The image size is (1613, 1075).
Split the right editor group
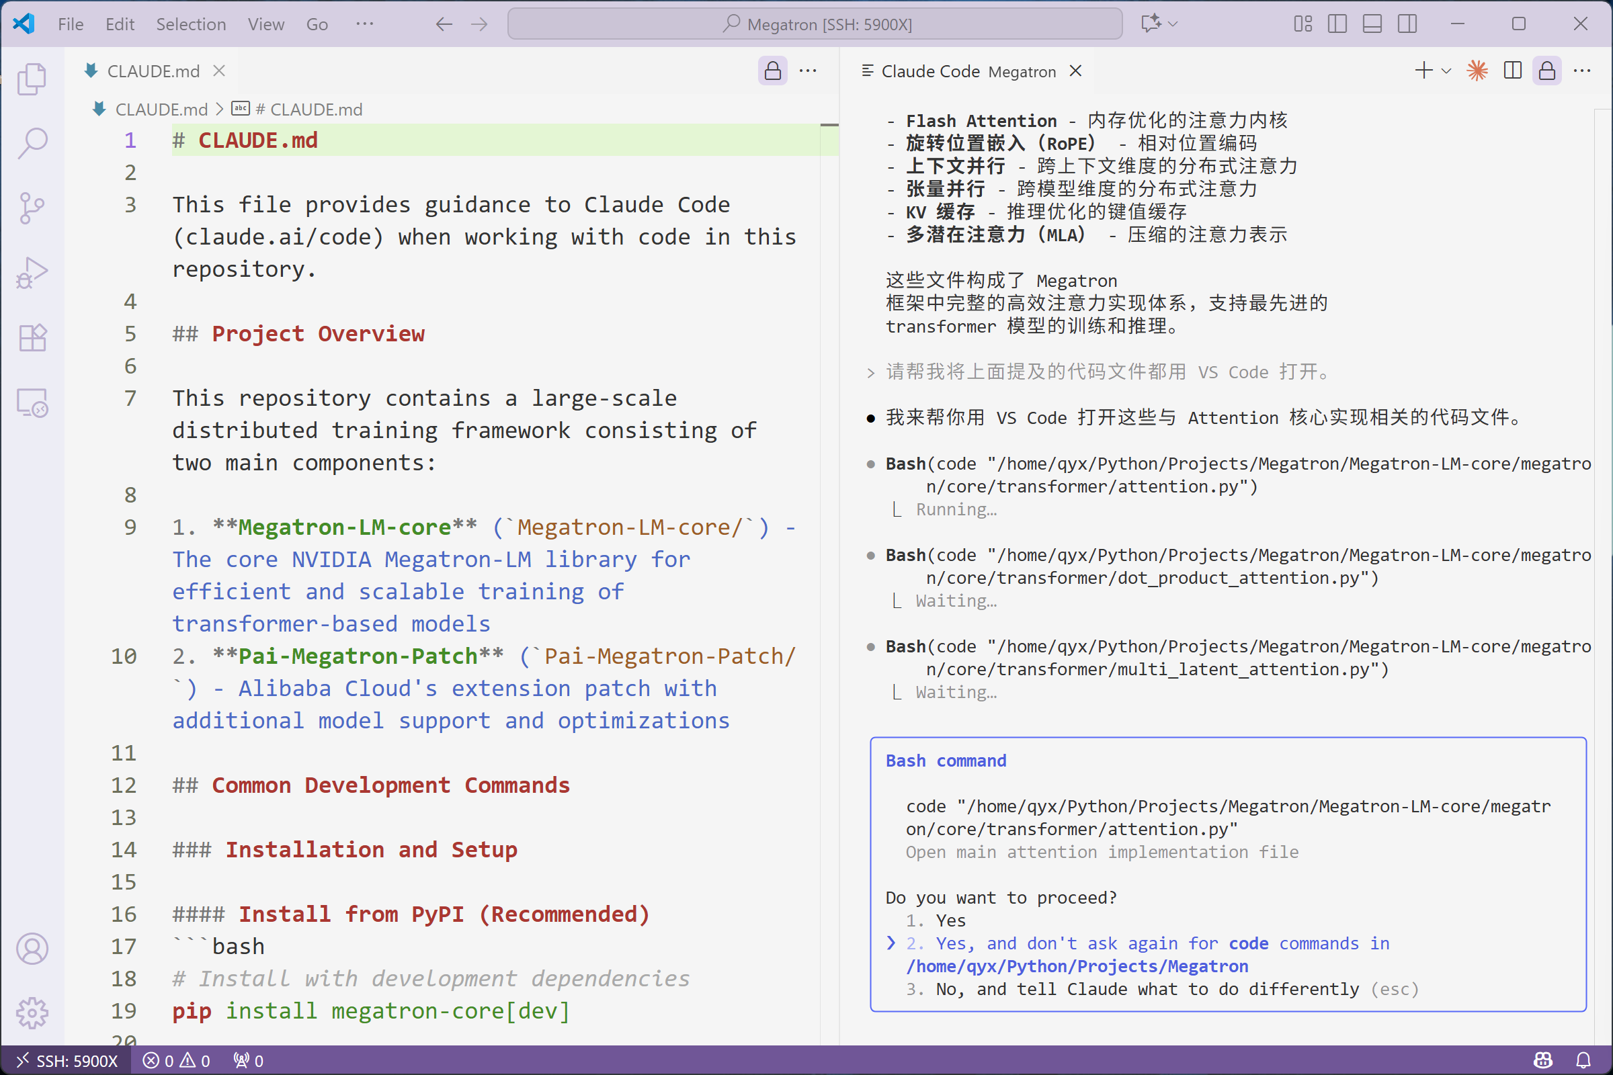1512,71
